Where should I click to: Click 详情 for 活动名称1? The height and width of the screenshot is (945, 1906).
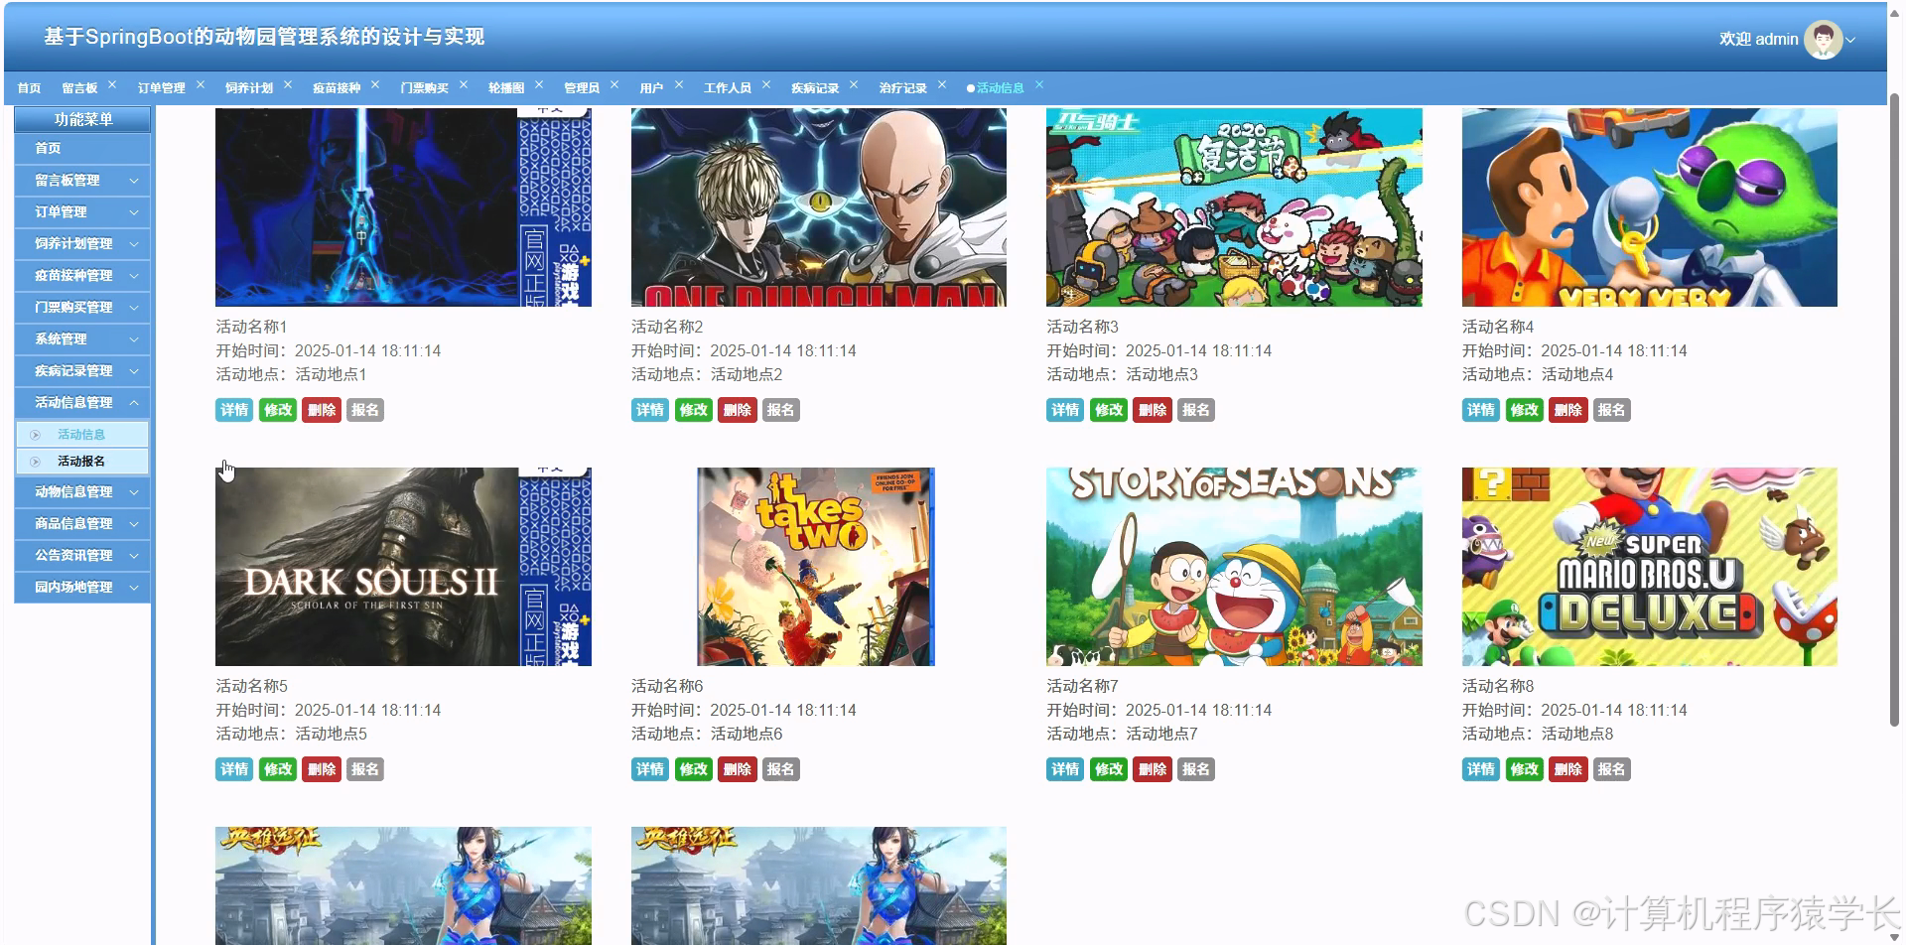234,410
